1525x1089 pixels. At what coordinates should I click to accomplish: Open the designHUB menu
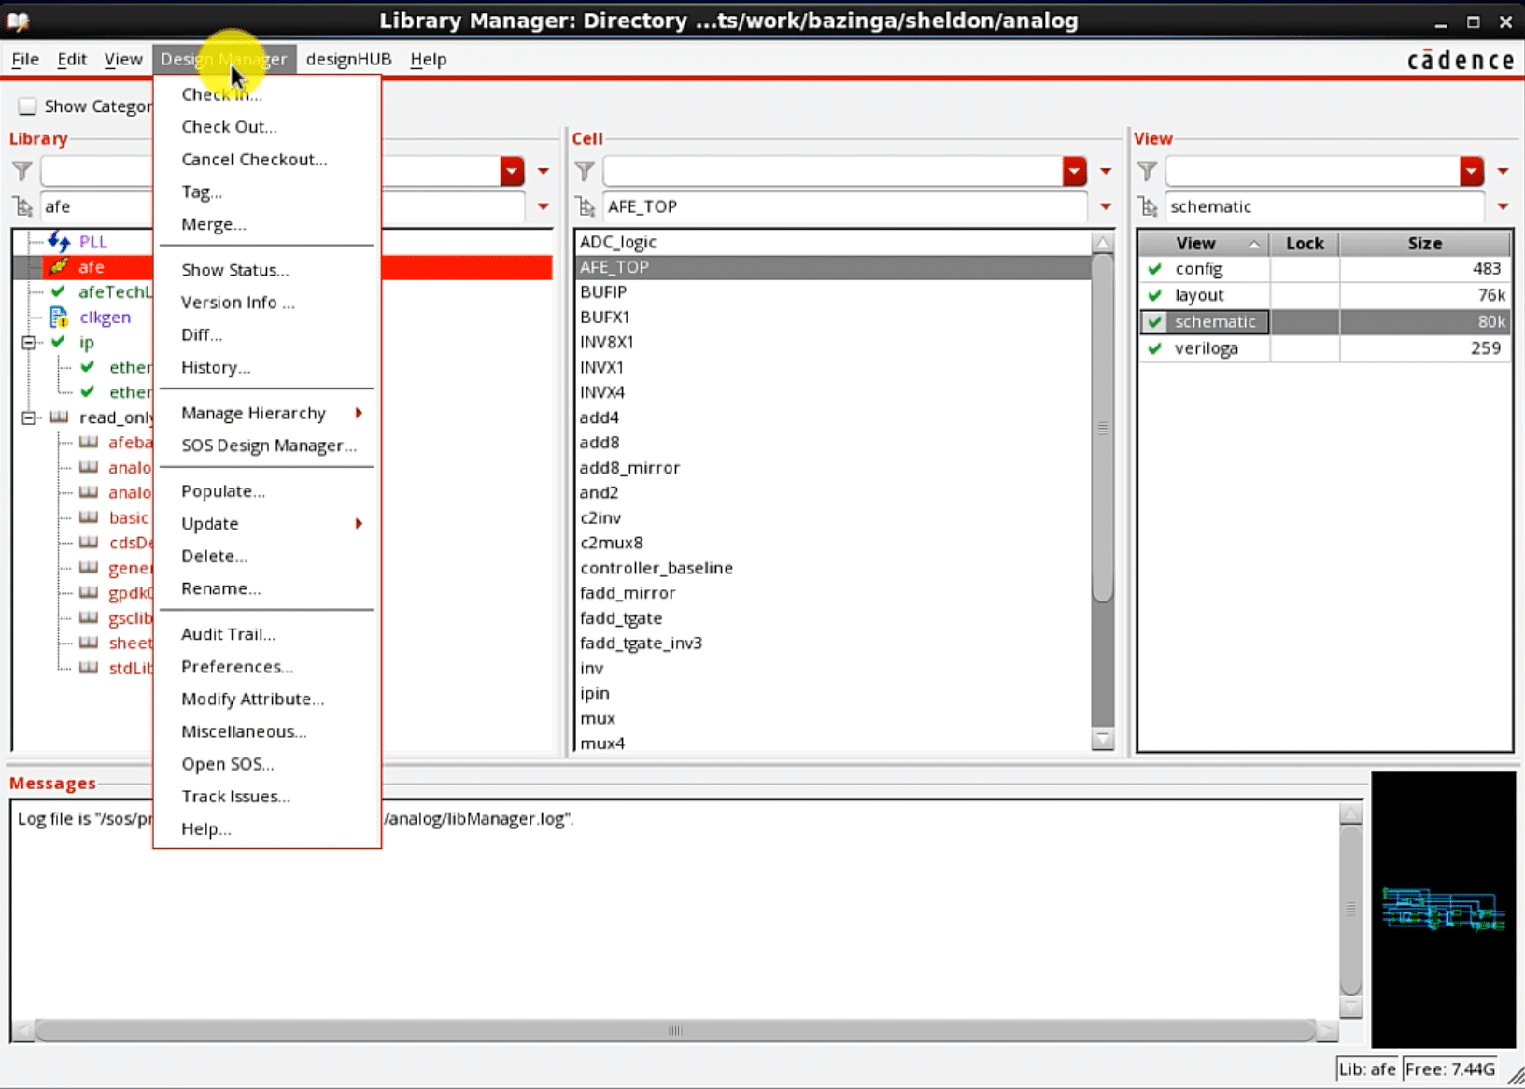click(x=348, y=59)
